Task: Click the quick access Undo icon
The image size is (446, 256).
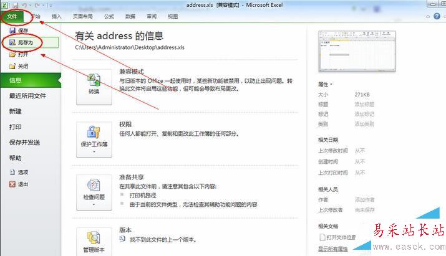Action: (x=24, y=6)
